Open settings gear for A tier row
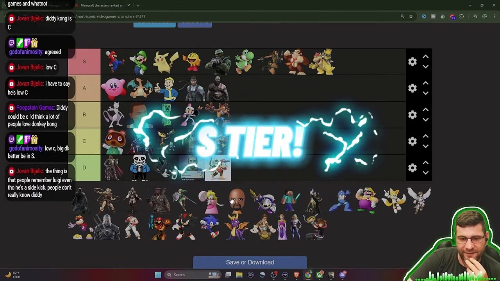This screenshot has height=281, width=500. click(x=412, y=88)
